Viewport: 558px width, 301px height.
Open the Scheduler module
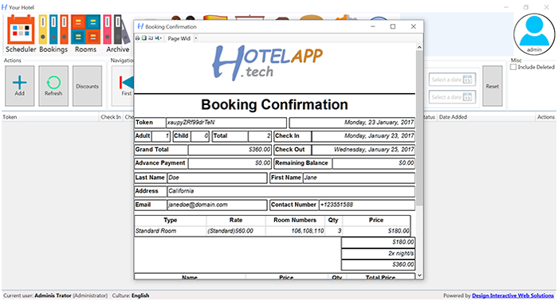tap(21, 33)
